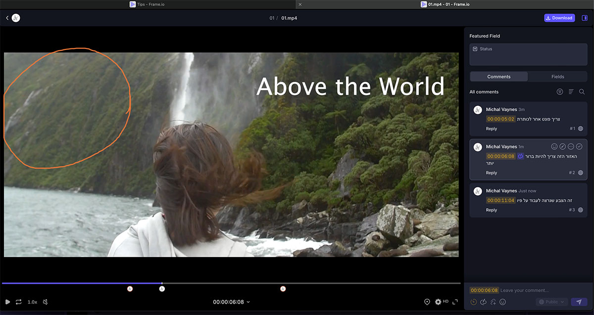Screen dimensions: 594x315
Task: Attach a file with the paperclip icon
Action: click(494, 302)
